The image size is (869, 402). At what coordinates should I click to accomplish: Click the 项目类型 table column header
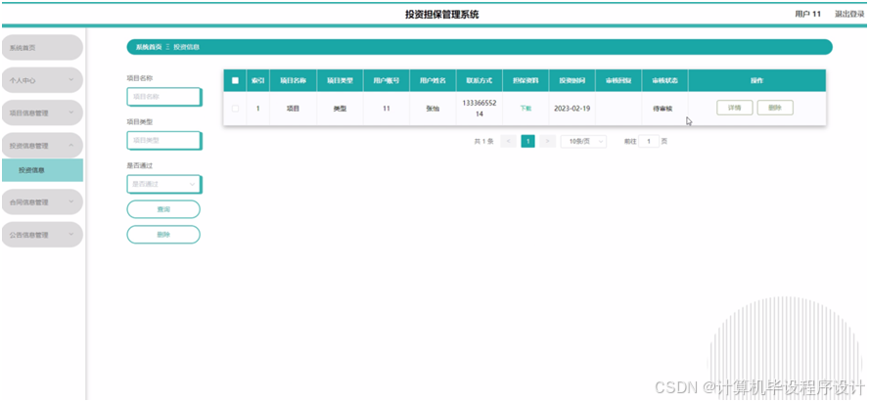(x=340, y=80)
